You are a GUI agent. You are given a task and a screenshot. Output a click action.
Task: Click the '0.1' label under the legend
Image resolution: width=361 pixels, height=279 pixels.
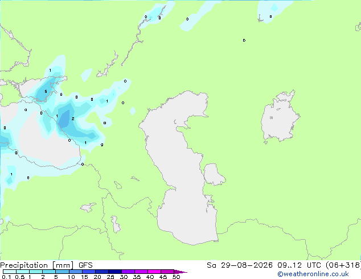tap(6, 277)
